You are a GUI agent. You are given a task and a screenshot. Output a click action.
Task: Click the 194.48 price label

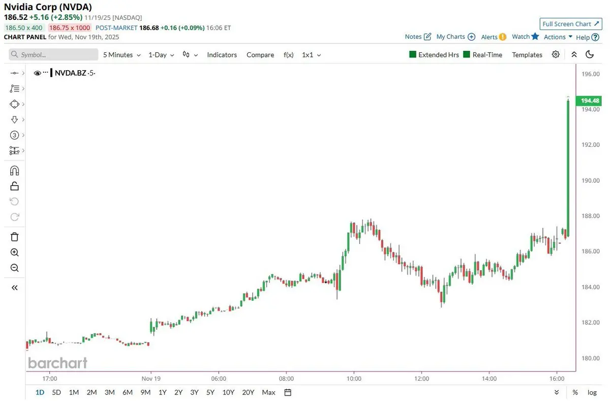coord(589,101)
